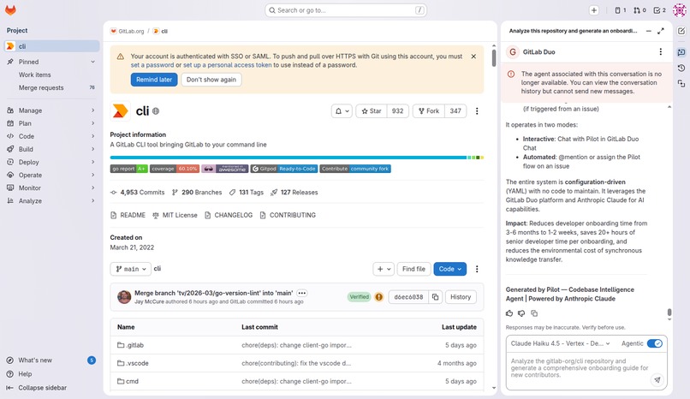This screenshot has height=399, width=690.
Task: Fork the cli project
Action: point(429,111)
